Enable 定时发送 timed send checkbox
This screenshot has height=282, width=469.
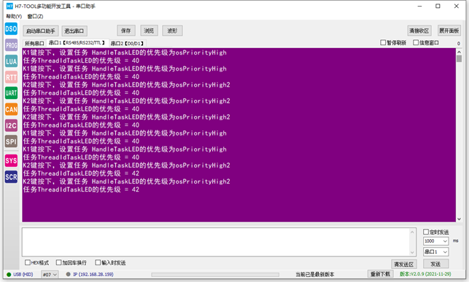click(x=426, y=232)
